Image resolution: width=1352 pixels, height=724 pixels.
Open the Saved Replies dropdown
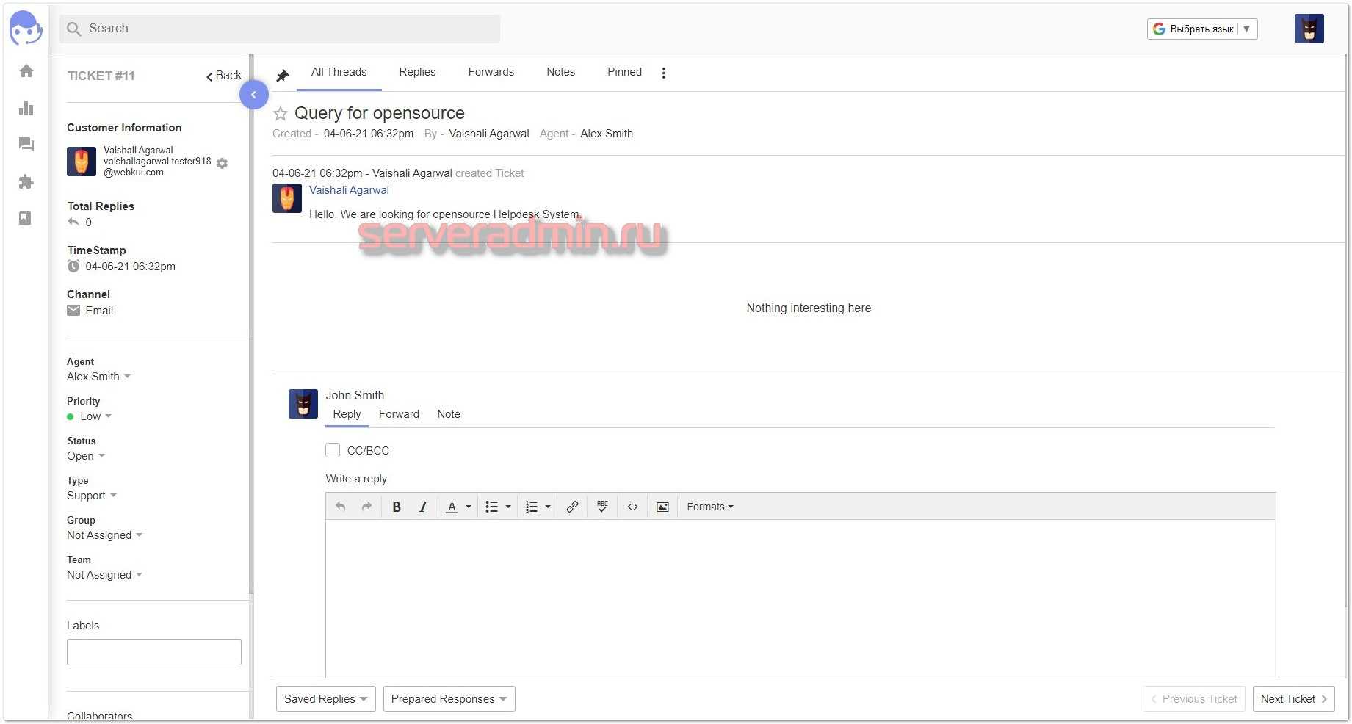325,699
